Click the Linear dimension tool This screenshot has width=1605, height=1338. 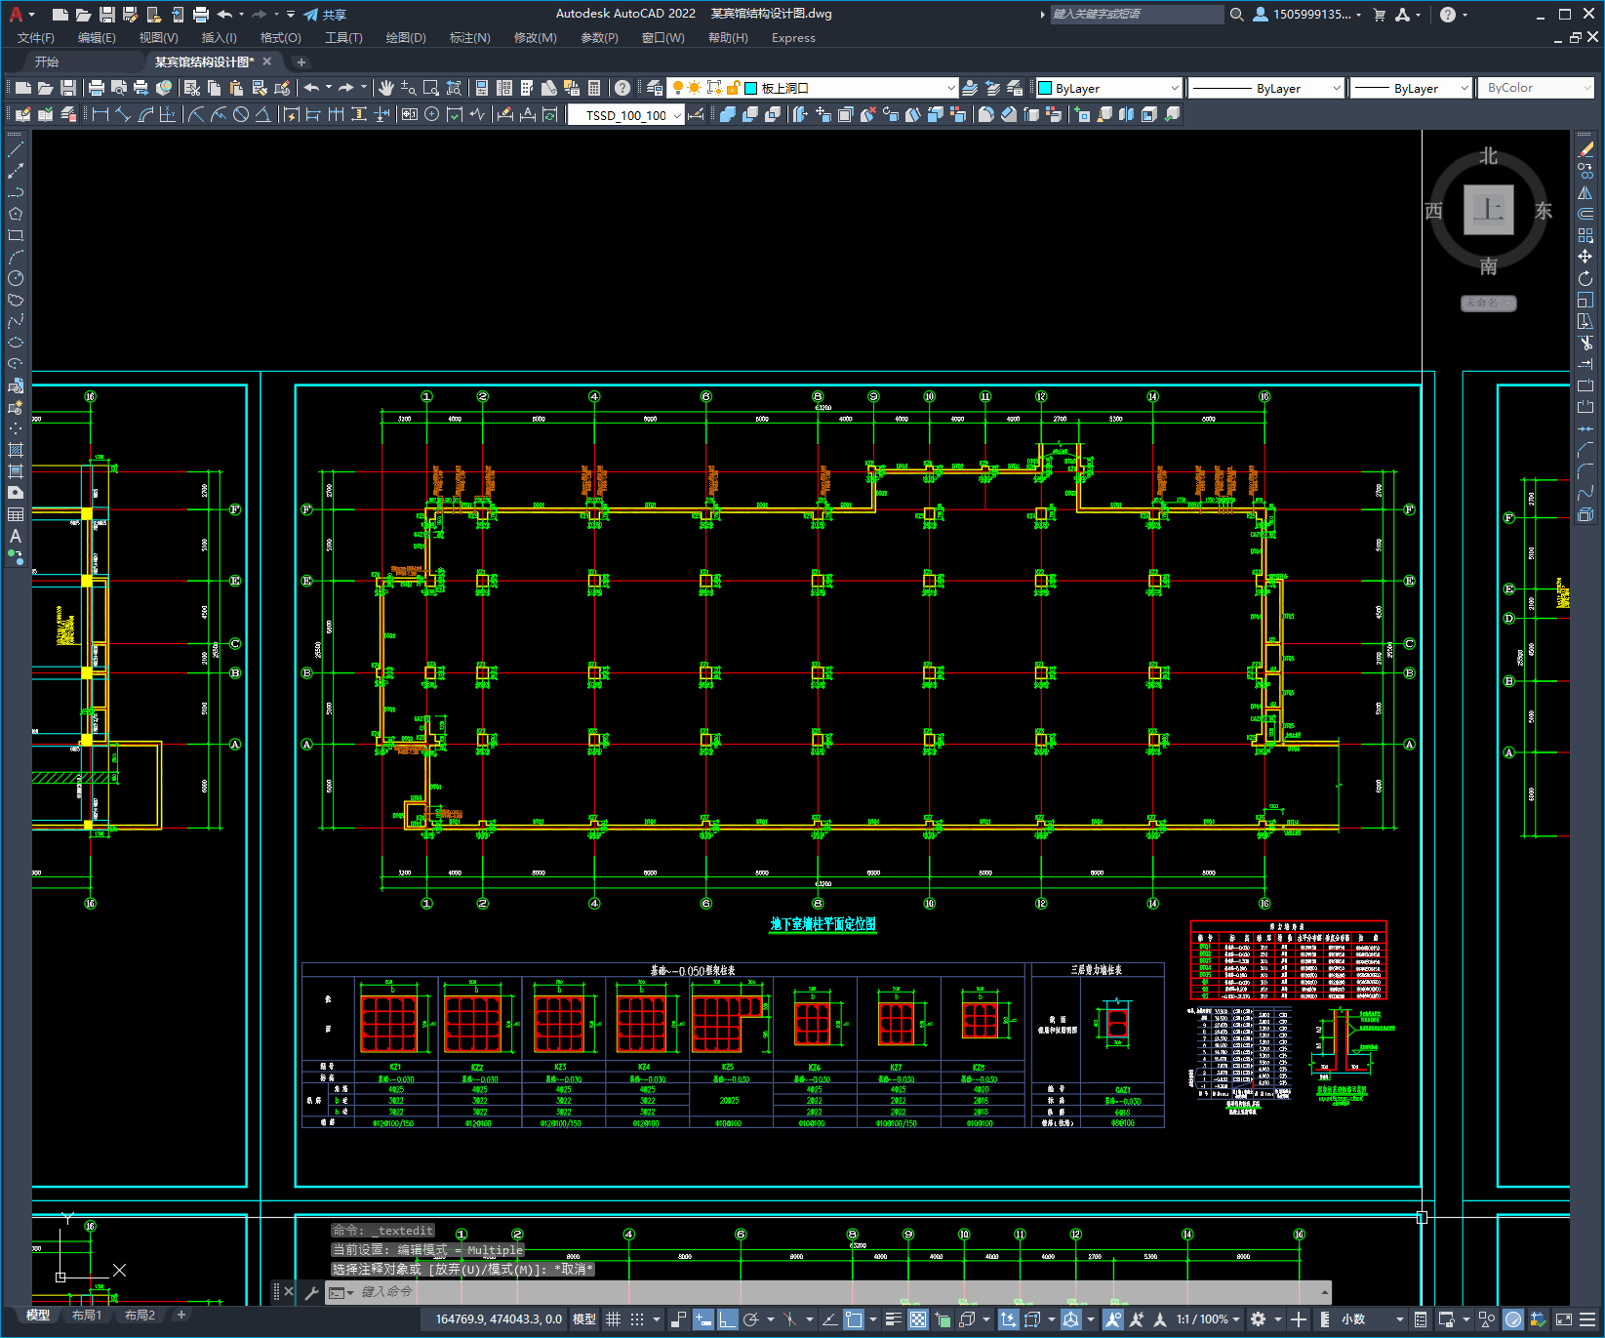click(x=100, y=114)
